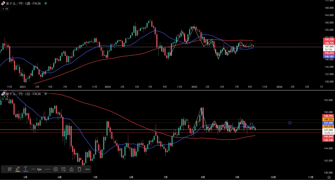Add alert with clock-plus icon
Image resolution: width=335 pixels, height=180 pixels.
63,169
